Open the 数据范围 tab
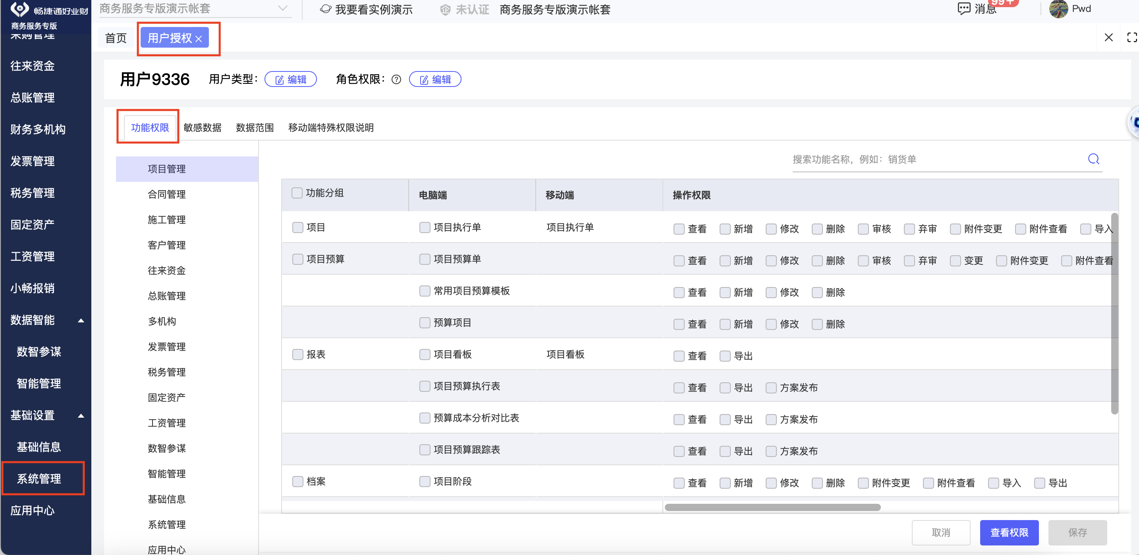Screen dimensions: 1139x555 click(255, 128)
